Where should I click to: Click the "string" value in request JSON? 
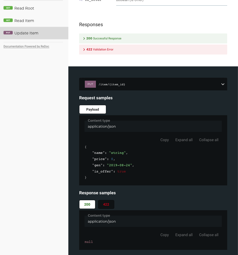(117, 153)
